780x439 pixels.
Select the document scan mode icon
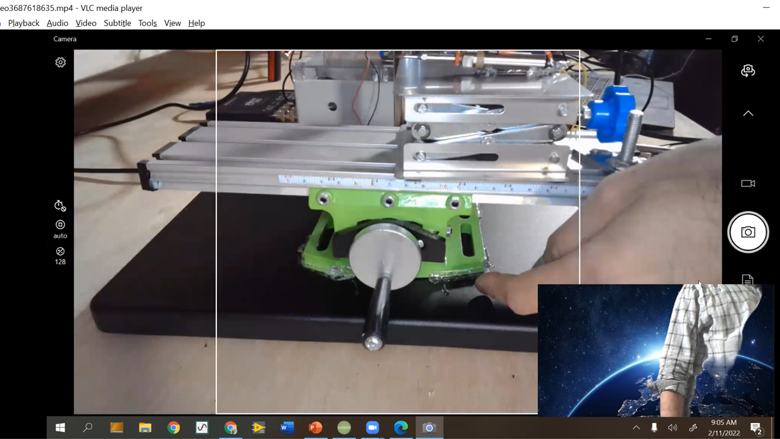748,280
